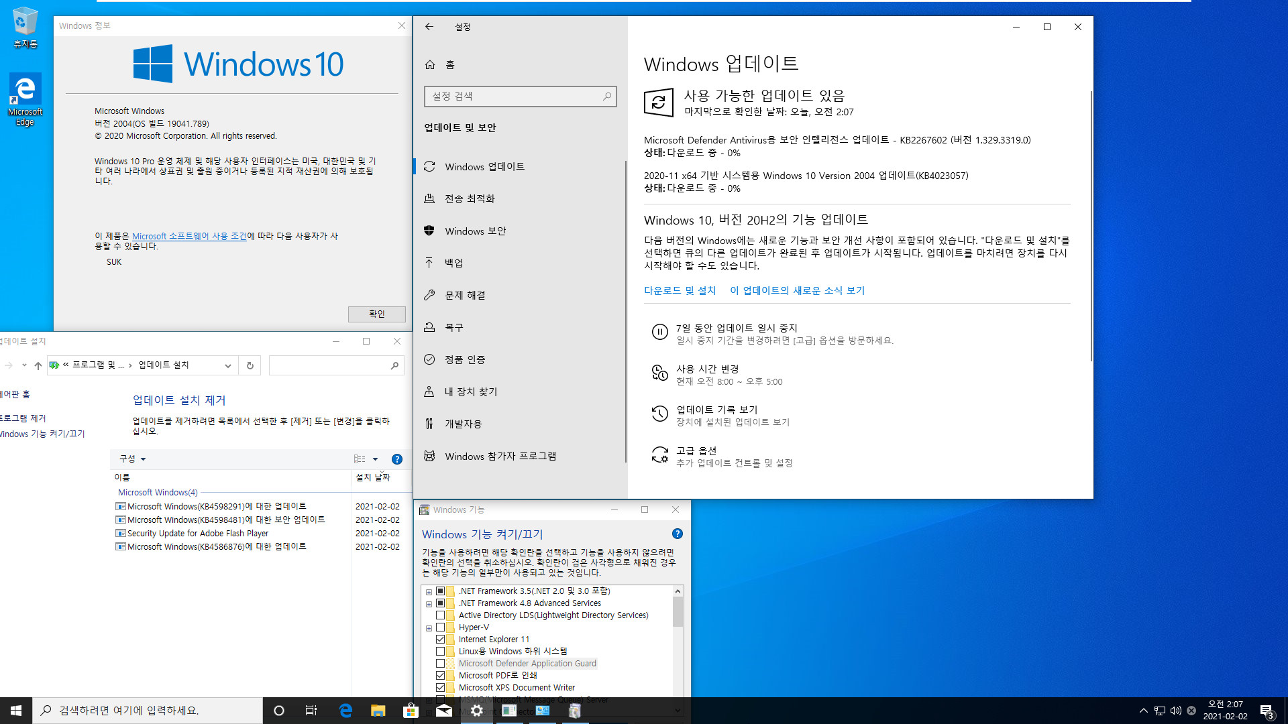Show hidden system tray icons
This screenshot has width=1288, height=724.
(1143, 711)
